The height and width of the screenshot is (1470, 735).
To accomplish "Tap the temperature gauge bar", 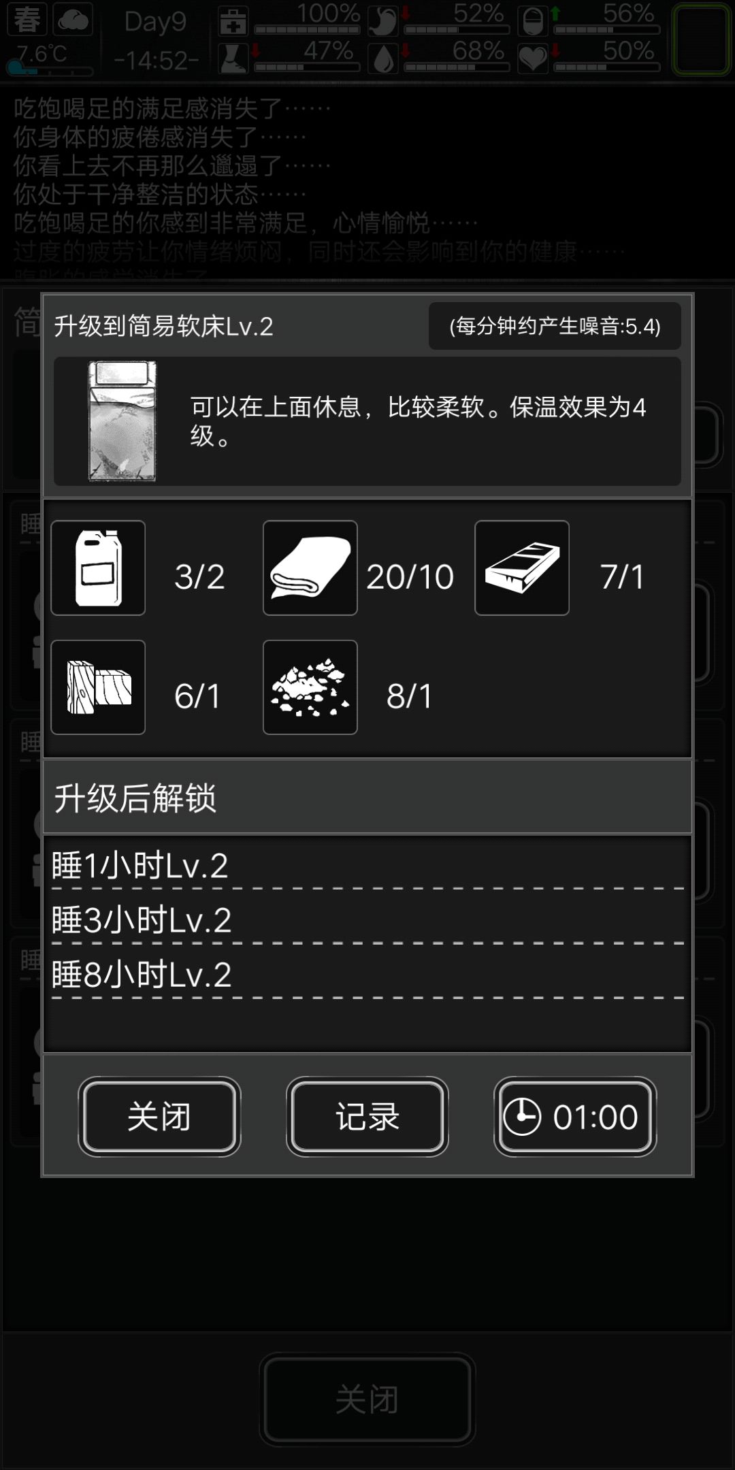I will tap(50, 69).
